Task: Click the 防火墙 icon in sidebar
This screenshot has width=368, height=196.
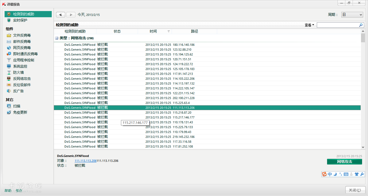Action: 9,72
